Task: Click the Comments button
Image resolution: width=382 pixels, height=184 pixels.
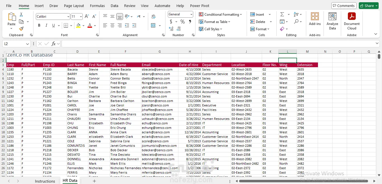Action: pos(343,6)
